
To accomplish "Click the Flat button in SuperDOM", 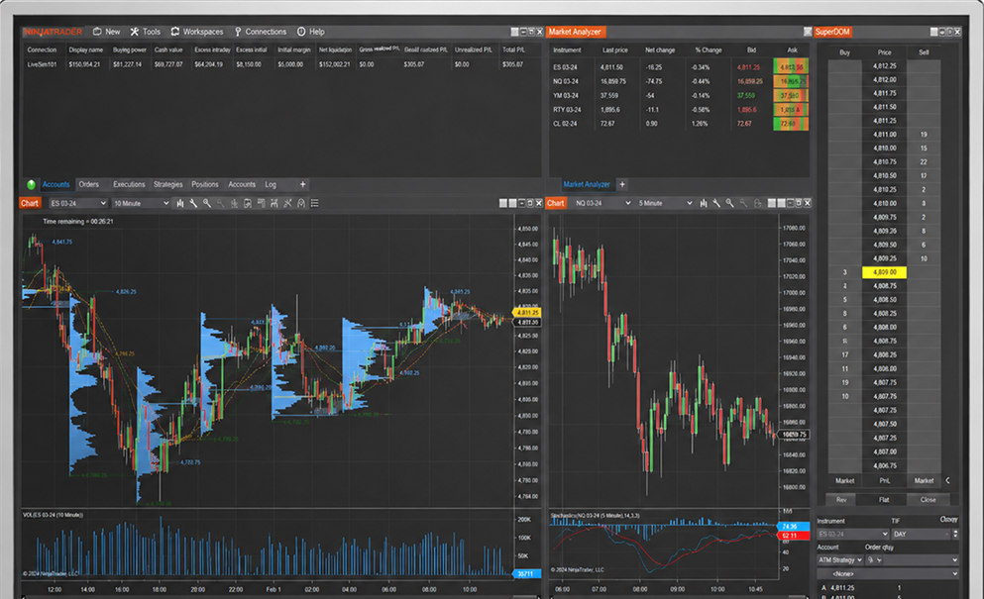I will 884,500.
